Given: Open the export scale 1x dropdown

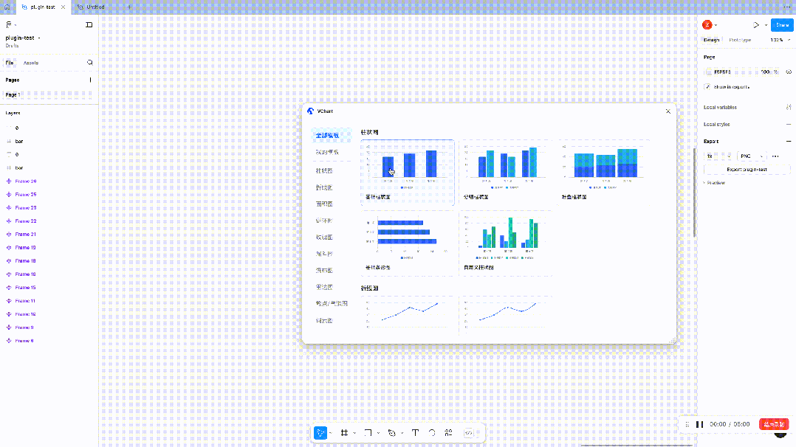Looking at the screenshot, I should click(718, 156).
